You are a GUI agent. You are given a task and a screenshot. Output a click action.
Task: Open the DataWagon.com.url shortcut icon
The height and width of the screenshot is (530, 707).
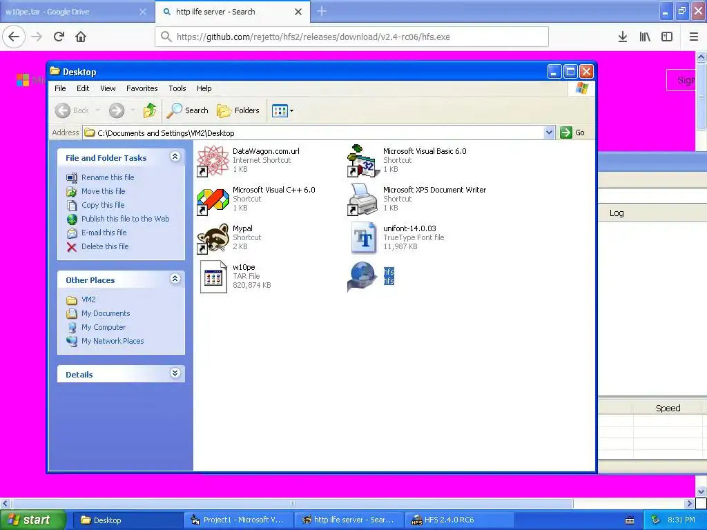(x=213, y=160)
